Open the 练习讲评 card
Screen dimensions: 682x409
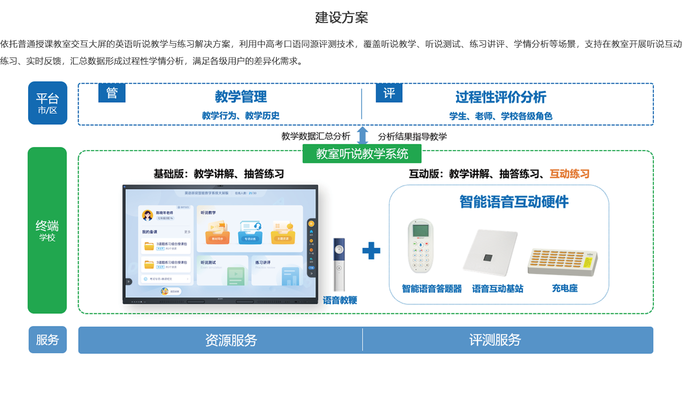278,271
